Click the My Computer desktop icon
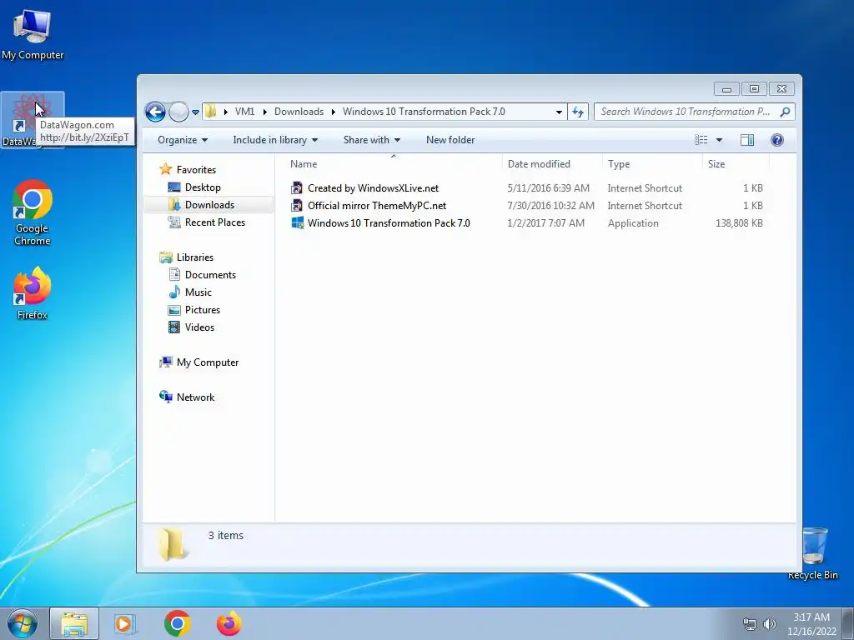This screenshot has height=640, width=854. tap(33, 35)
